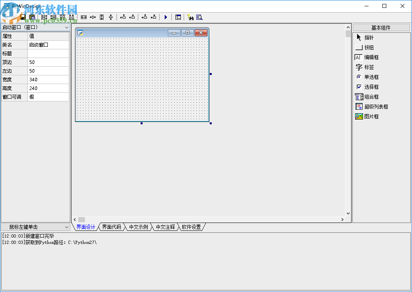Edit the 左边 value 50
The width and height of the screenshot is (412, 292).
point(48,71)
